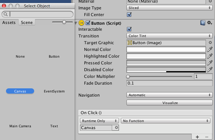Open the No Function dropdown
The width and height of the screenshot is (215, 140).
pos(165,121)
